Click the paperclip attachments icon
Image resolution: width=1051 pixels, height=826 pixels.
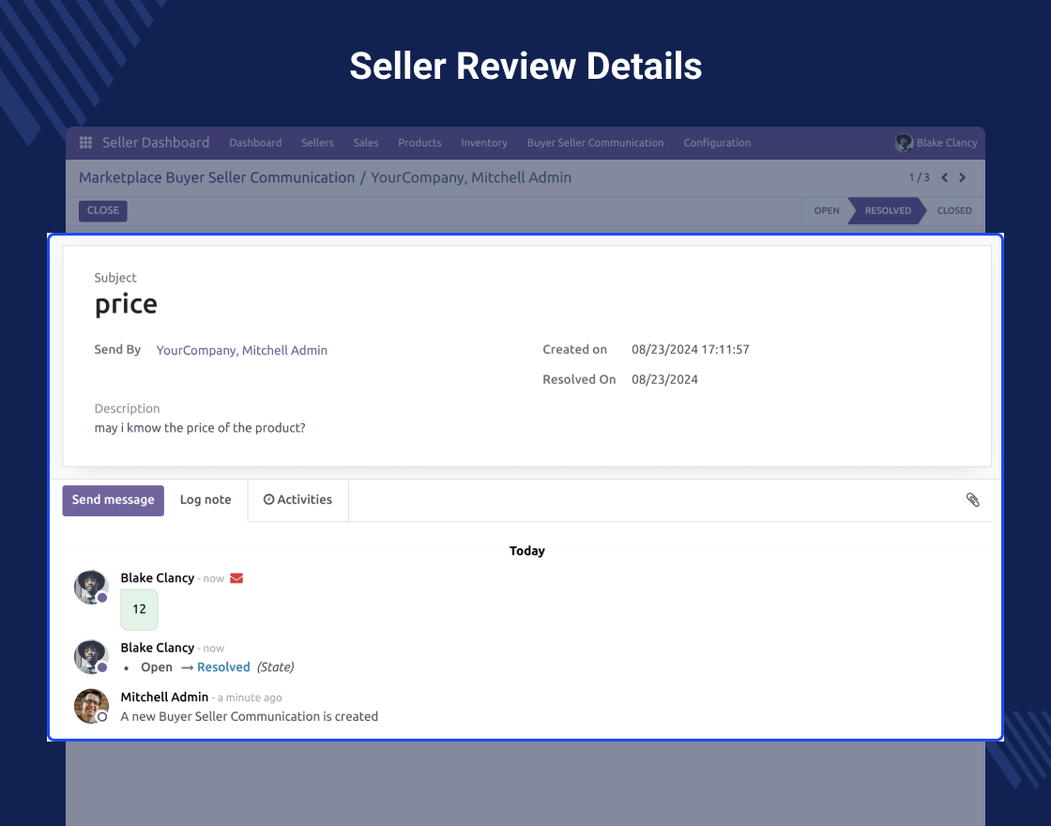pyautogui.click(x=972, y=499)
